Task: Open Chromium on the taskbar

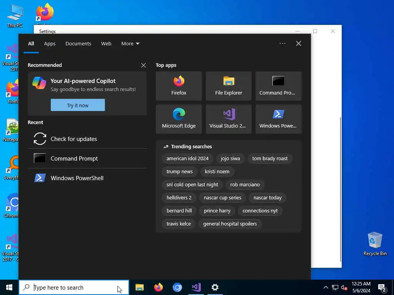Action: (177, 287)
